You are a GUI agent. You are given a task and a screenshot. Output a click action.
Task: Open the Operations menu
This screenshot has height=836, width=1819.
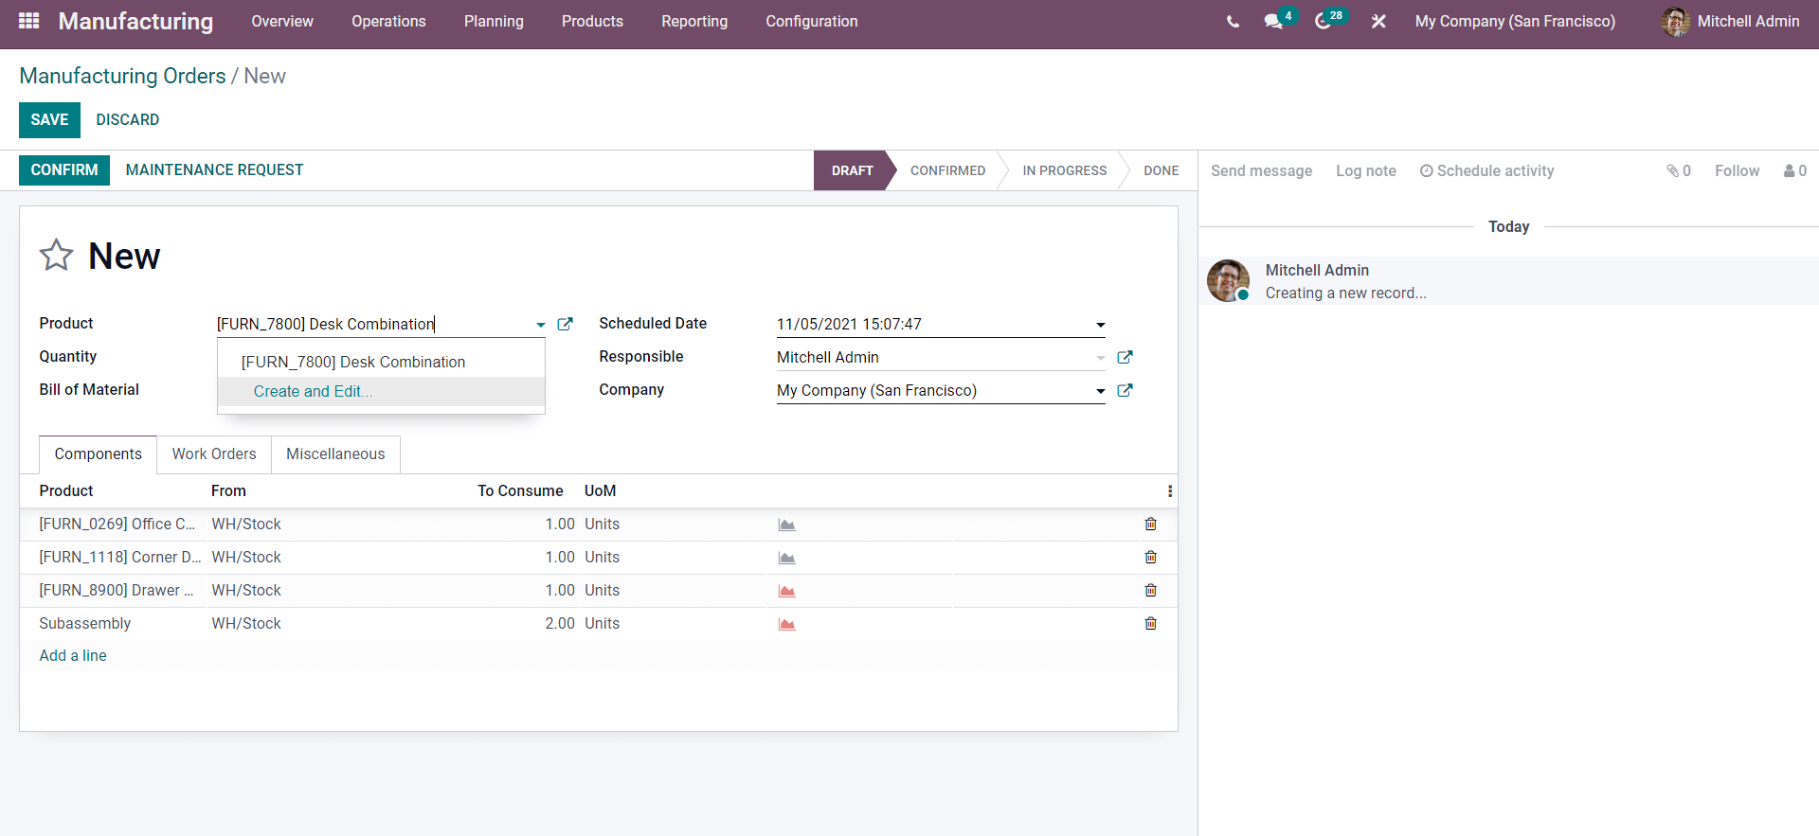pos(388,21)
